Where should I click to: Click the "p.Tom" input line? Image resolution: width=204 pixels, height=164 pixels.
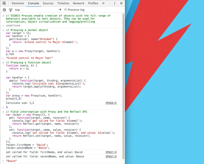10,54
